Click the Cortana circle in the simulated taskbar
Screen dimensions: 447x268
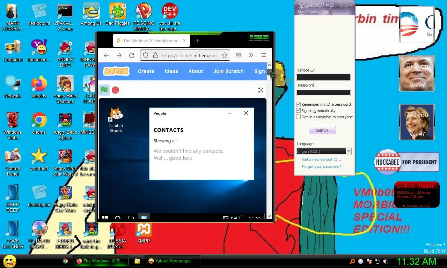[x=118, y=218]
